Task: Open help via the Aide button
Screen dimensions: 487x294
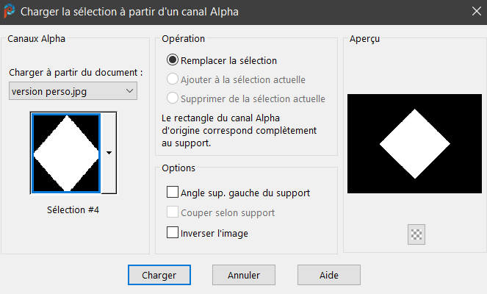Action: 328,275
